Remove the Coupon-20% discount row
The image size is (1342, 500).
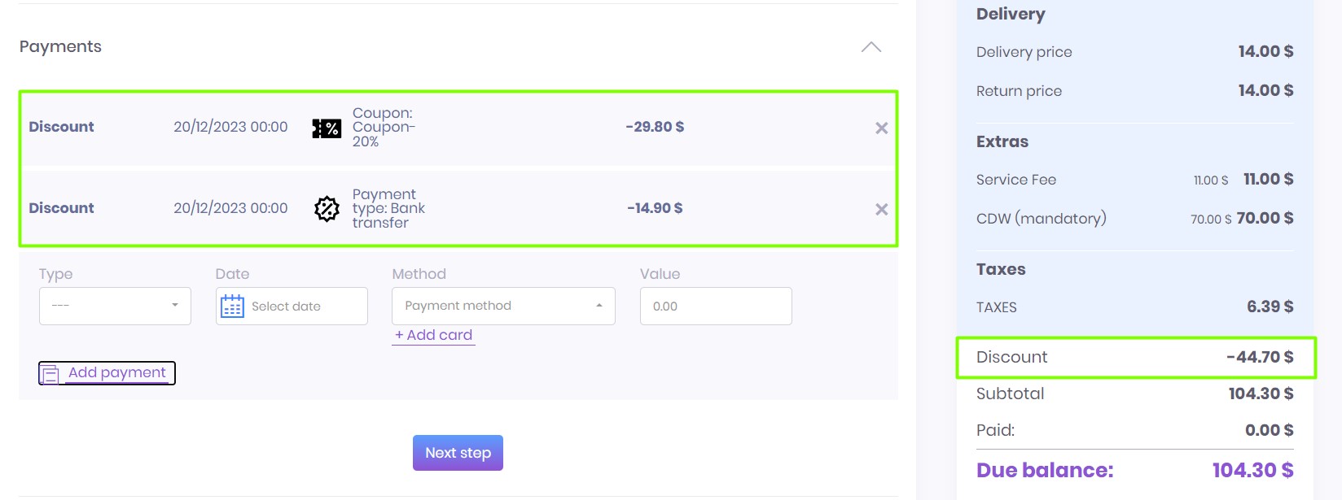(x=881, y=128)
